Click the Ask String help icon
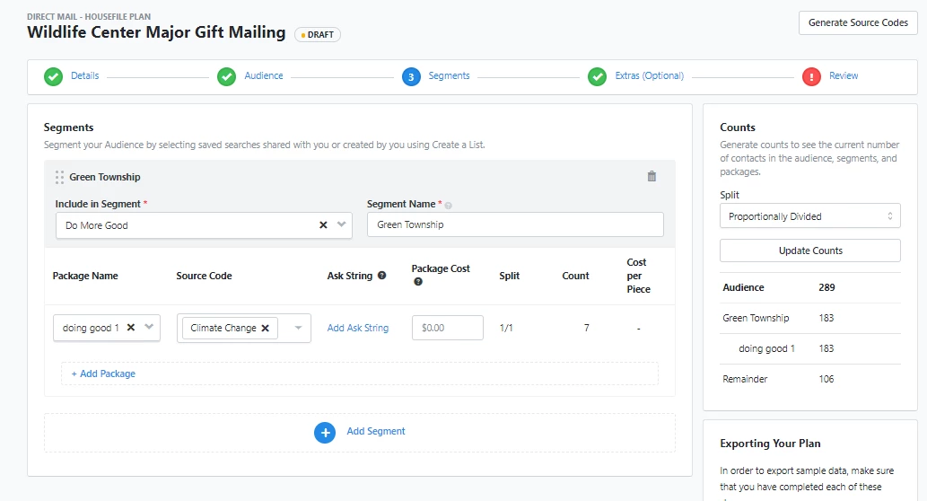Screen dimensions: 927x501 tap(382, 275)
